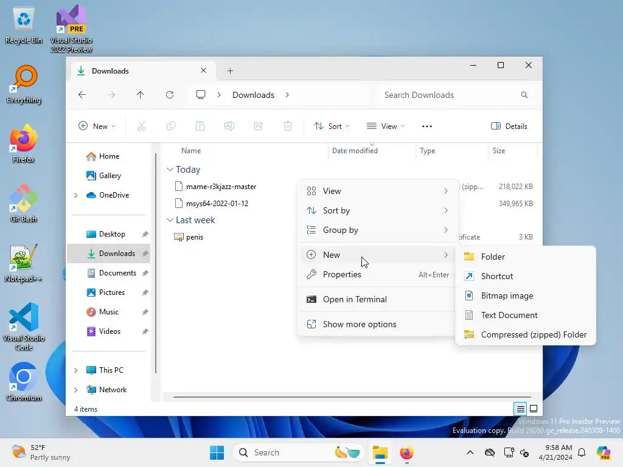
Task: Create new Bitmap image
Action: click(525, 296)
